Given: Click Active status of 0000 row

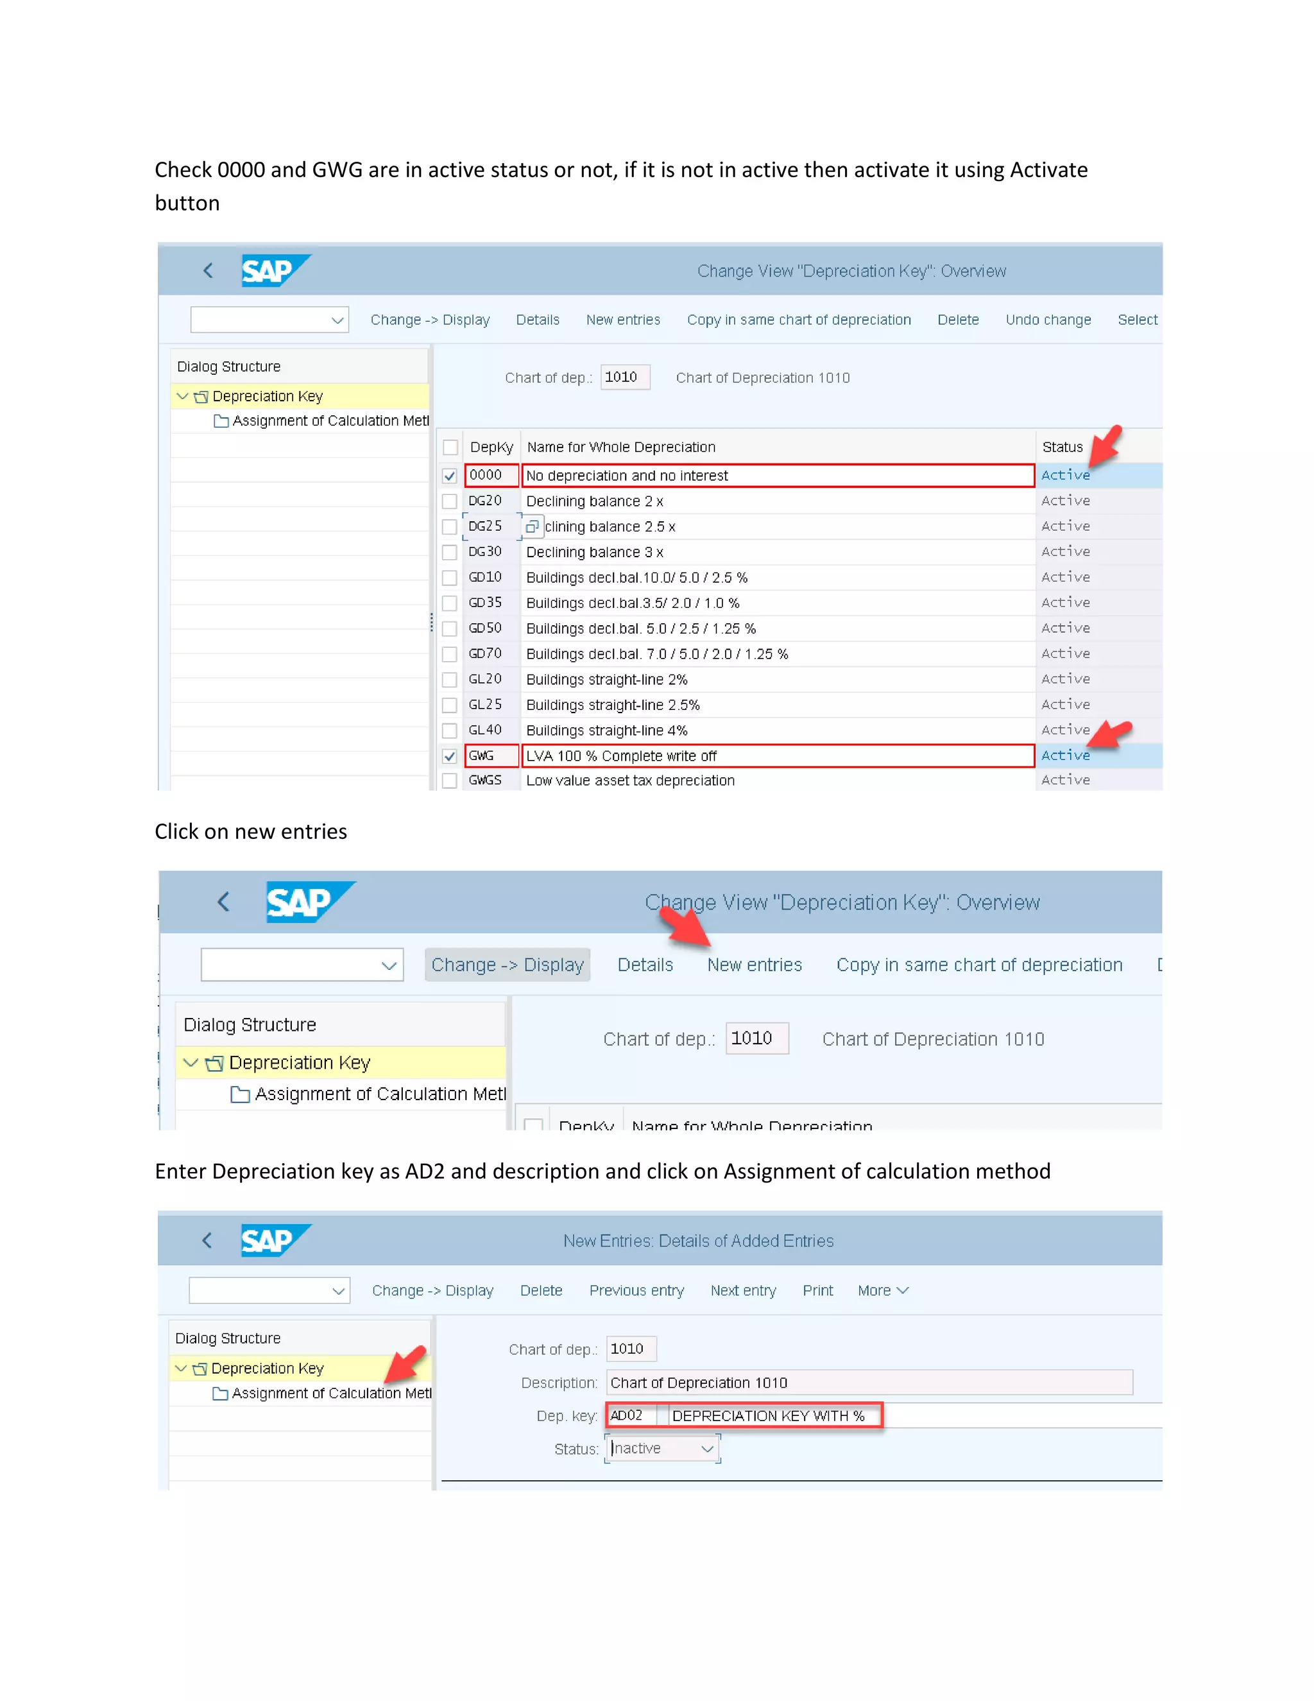Looking at the screenshot, I should pos(1066,475).
